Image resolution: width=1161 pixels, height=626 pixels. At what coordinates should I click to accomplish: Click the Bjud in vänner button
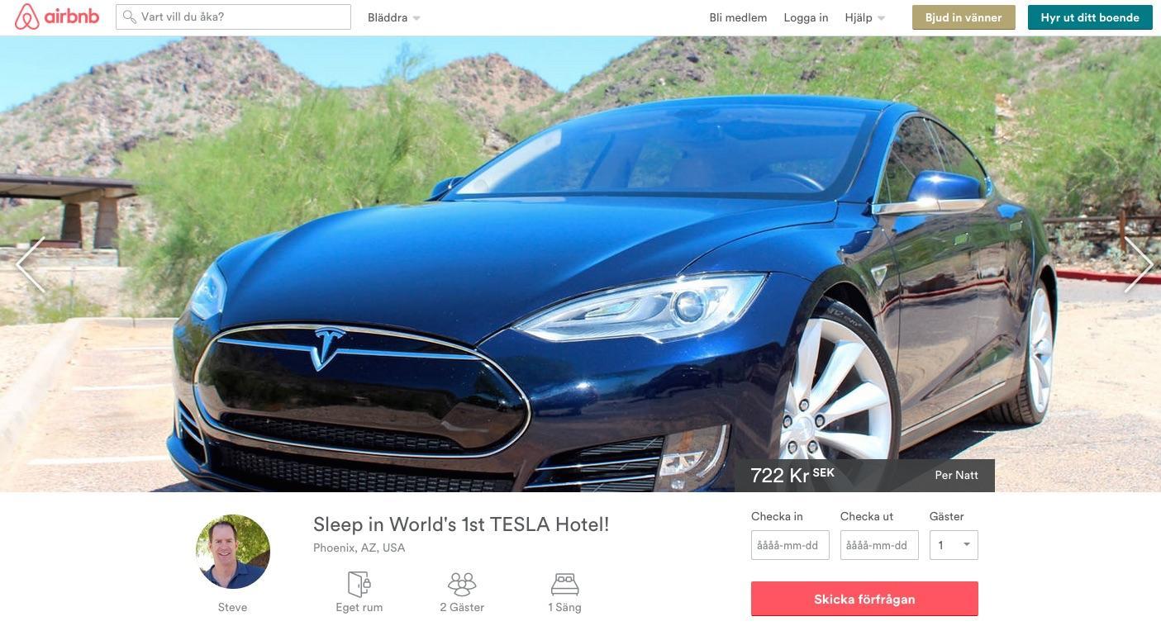pos(964,17)
